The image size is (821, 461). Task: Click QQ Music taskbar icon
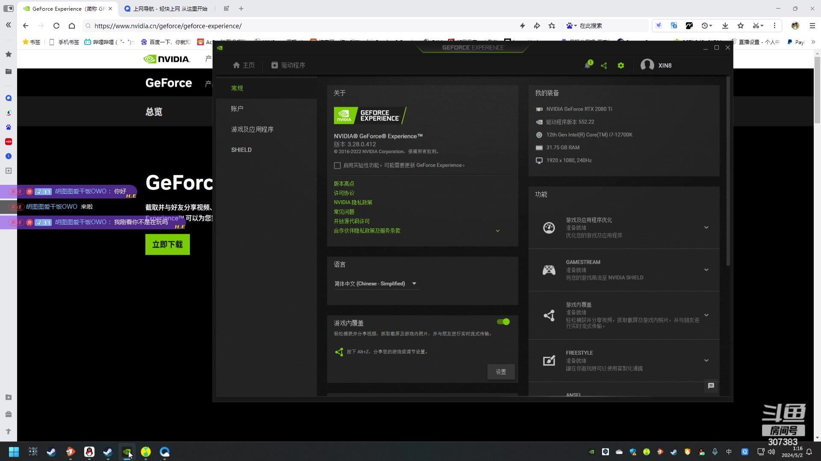click(x=146, y=452)
